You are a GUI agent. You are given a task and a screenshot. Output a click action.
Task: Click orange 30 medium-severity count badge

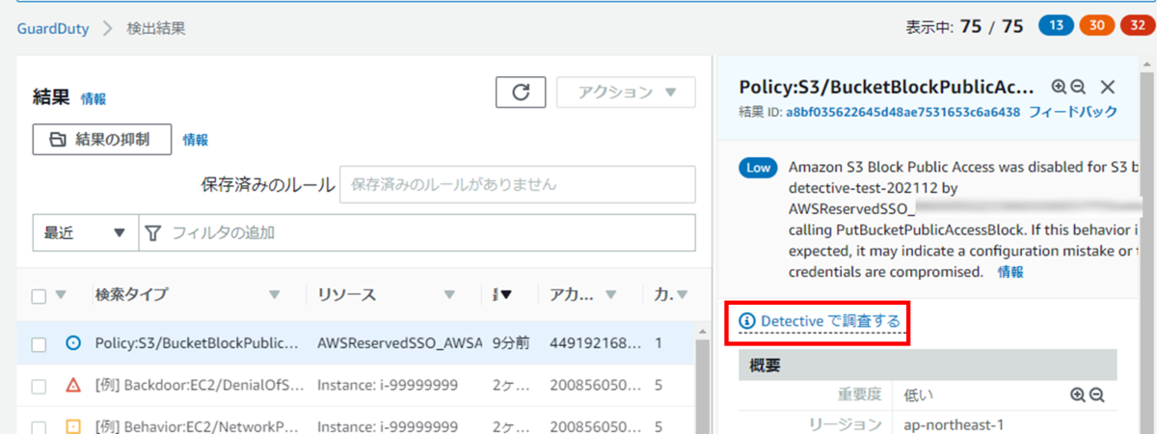click(x=1097, y=26)
